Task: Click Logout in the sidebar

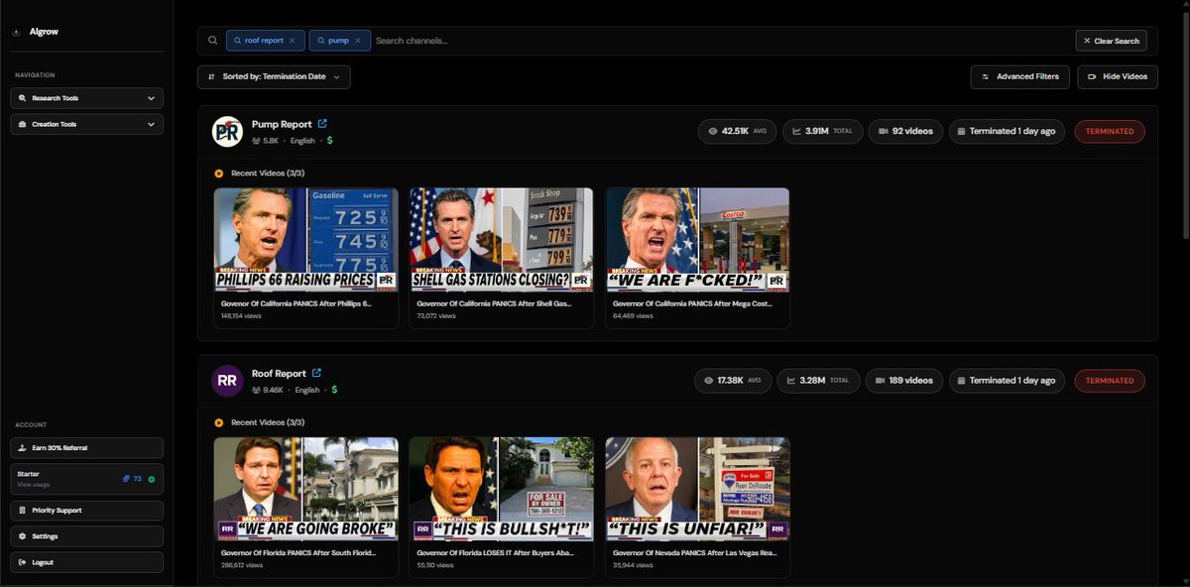Action: pyautogui.click(x=87, y=562)
